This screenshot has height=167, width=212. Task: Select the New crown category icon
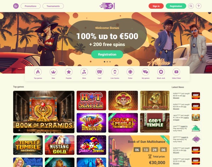[53, 72]
